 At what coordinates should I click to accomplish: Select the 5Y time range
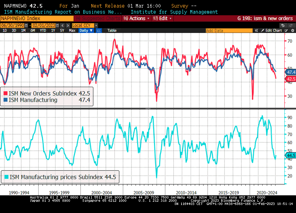(62, 31)
